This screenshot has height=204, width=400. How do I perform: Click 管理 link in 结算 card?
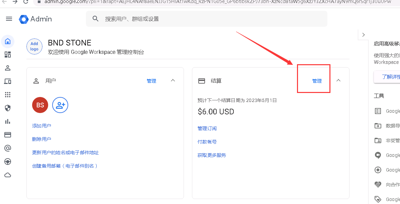point(317,81)
